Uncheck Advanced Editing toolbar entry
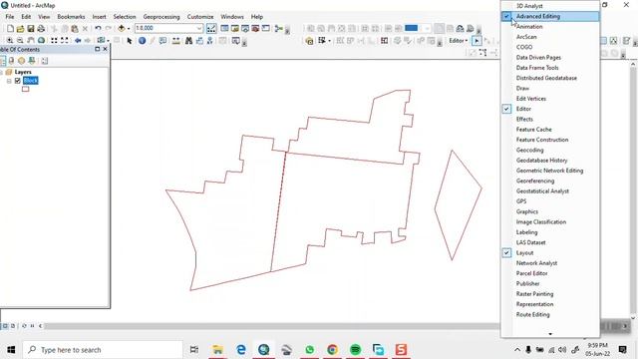The image size is (638, 359). 550,16
